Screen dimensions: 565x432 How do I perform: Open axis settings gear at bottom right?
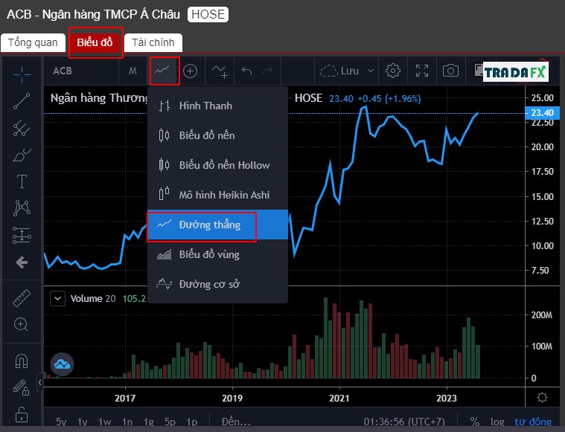click(542, 398)
